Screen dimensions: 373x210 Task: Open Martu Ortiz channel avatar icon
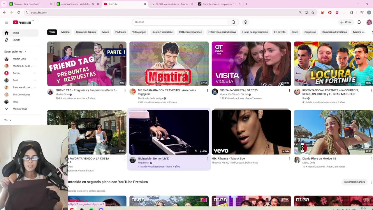pyautogui.click(x=297, y=160)
